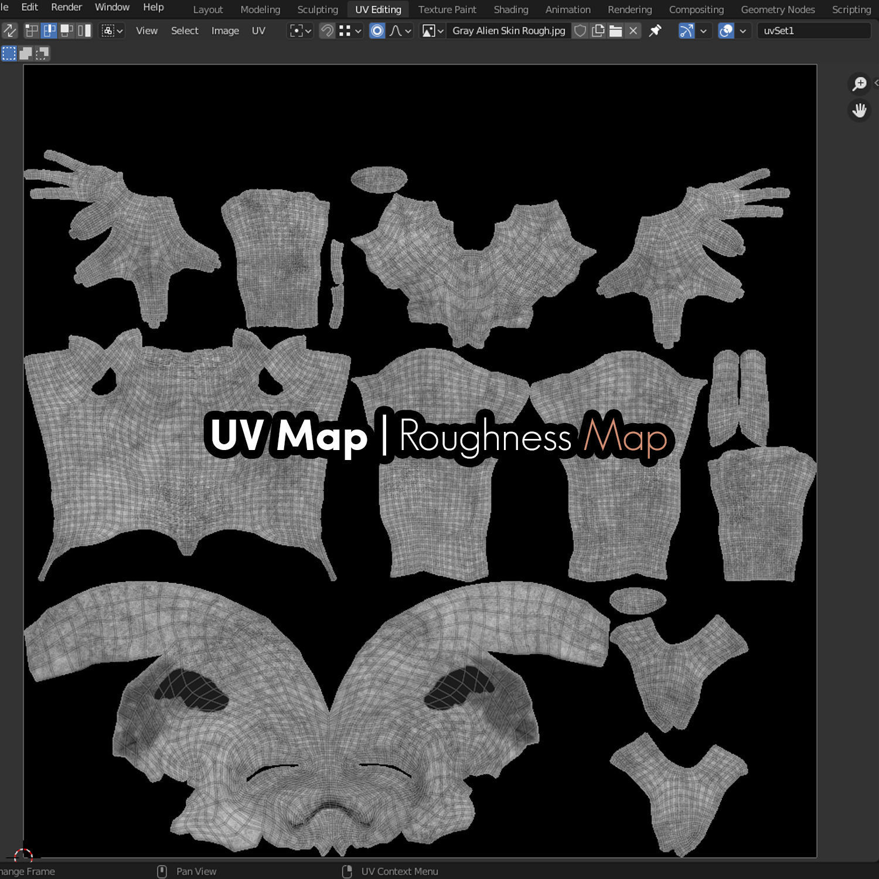Open image file via folder icon
The height and width of the screenshot is (879, 879).
coord(615,30)
